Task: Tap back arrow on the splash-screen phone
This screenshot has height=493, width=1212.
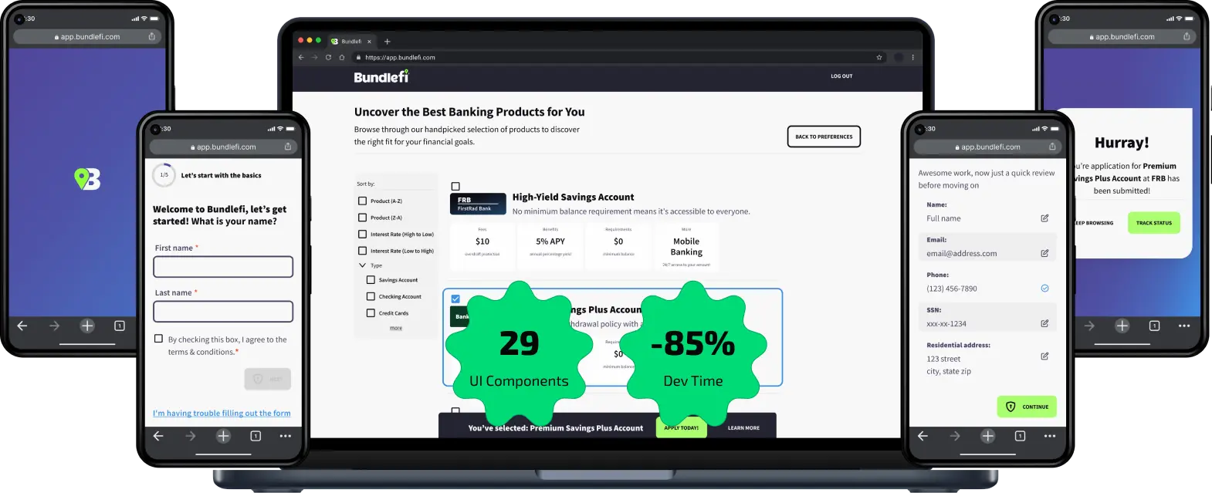Action: [22, 326]
